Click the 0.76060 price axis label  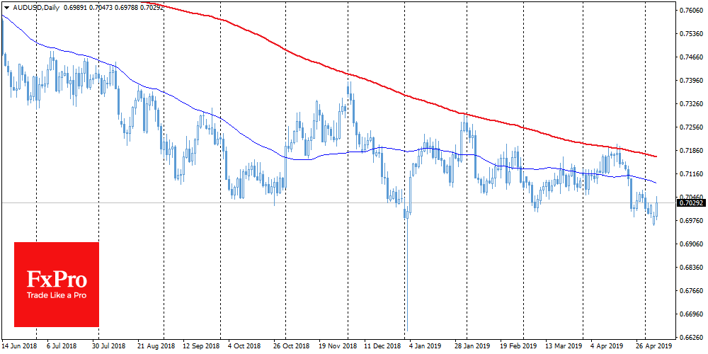[692, 11]
